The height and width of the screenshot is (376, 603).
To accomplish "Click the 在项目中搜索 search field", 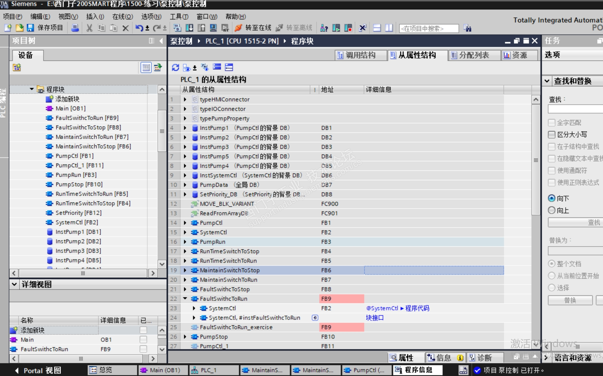I will (429, 28).
